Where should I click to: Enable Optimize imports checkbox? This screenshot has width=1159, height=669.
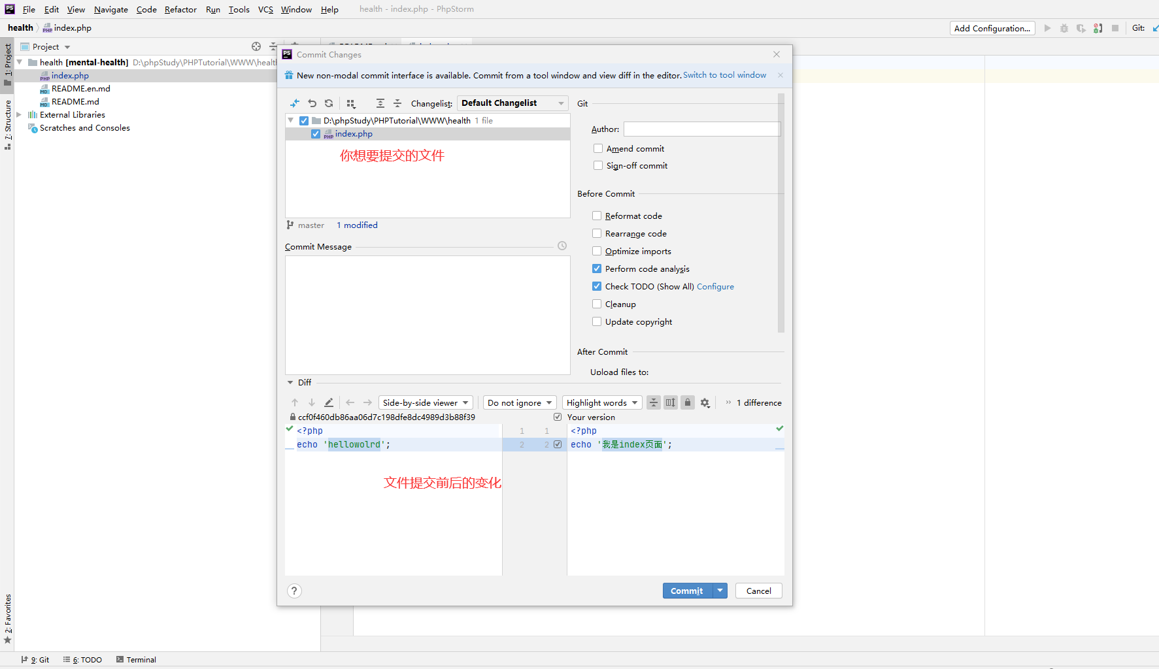click(597, 251)
